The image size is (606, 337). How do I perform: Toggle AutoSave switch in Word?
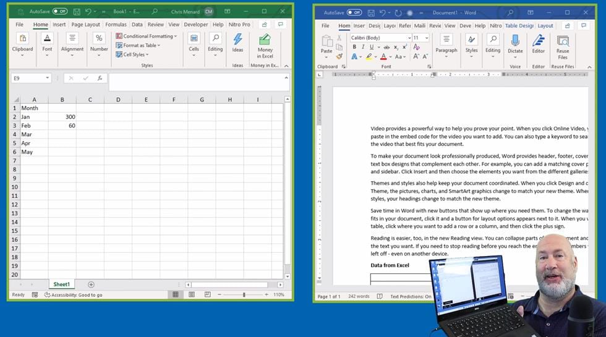pyautogui.click(x=354, y=12)
